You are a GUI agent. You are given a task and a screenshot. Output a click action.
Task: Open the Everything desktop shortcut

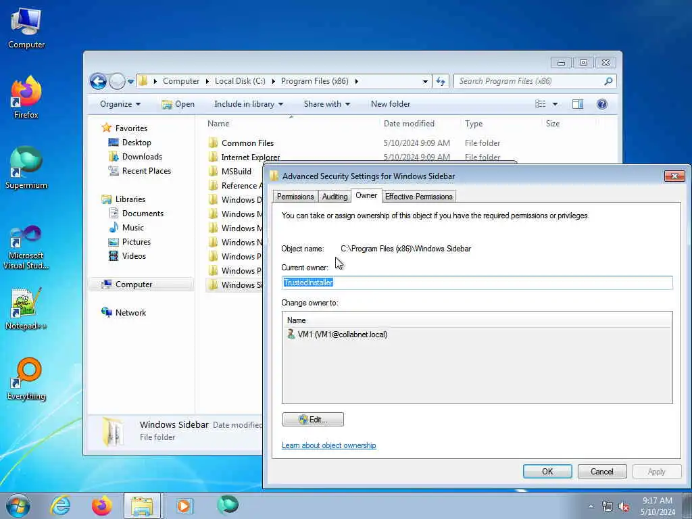(x=26, y=378)
